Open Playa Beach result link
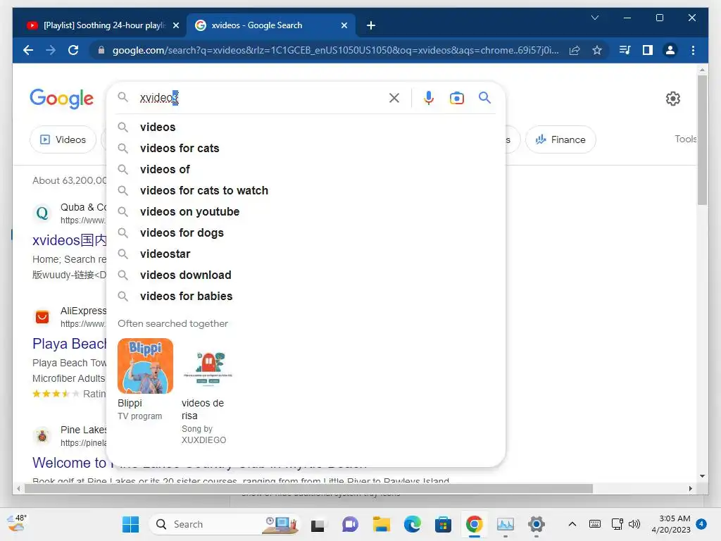Viewport: 721px width, 541px height. [x=70, y=344]
